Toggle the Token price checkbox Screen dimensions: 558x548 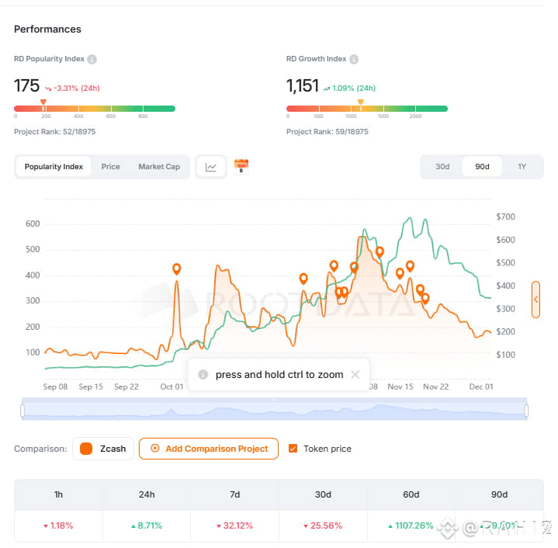[x=293, y=449]
